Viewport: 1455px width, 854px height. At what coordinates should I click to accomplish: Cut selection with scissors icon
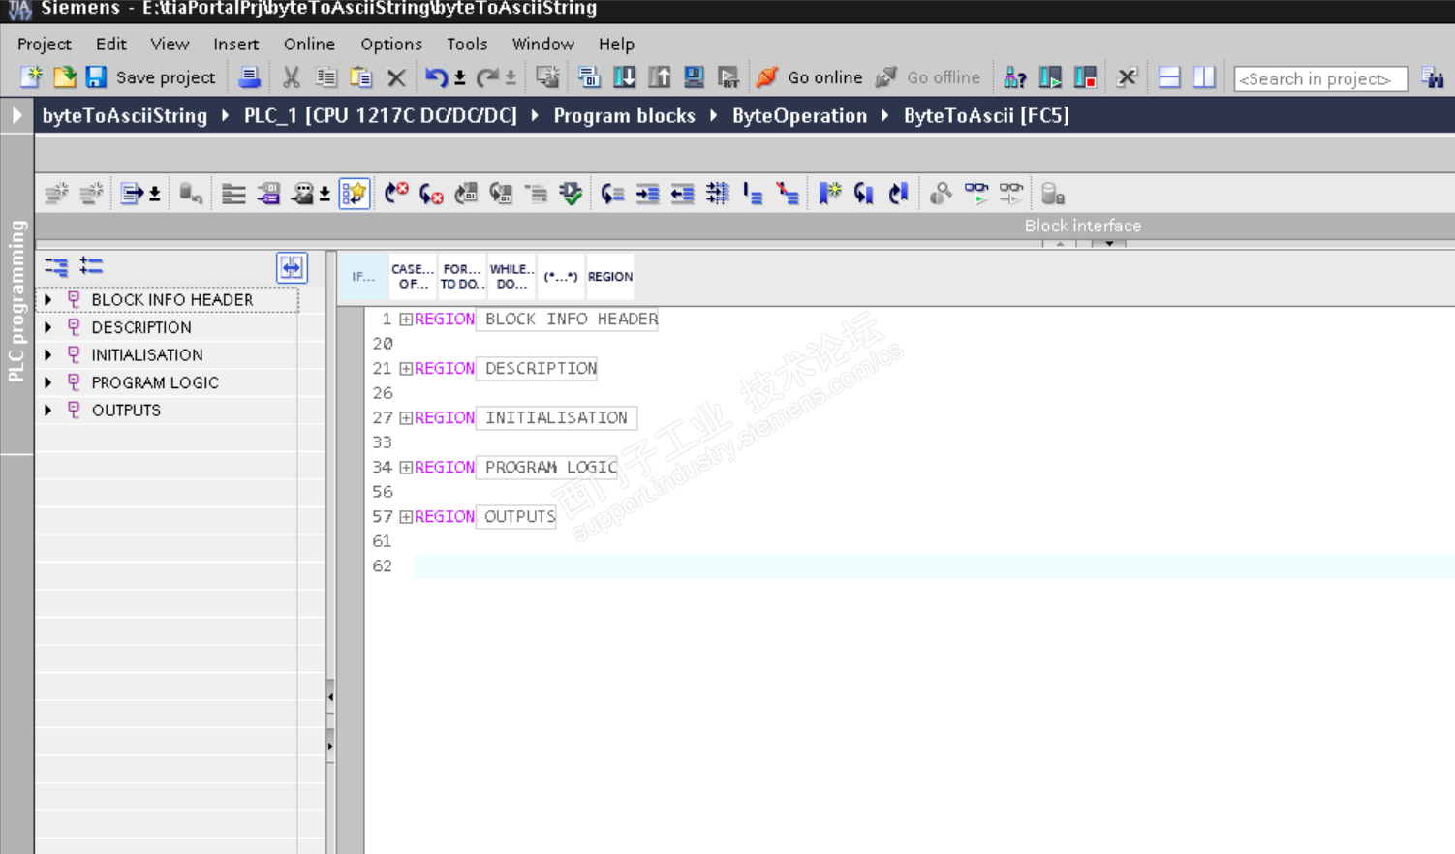(291, 77)
